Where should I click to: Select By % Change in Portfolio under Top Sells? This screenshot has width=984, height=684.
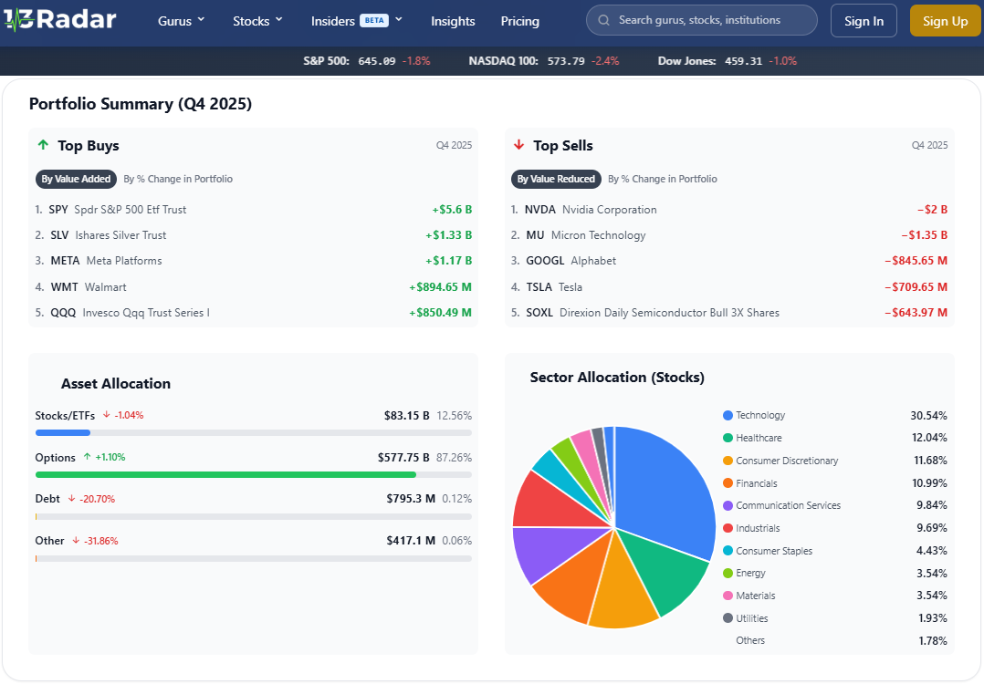click(663, 179)
